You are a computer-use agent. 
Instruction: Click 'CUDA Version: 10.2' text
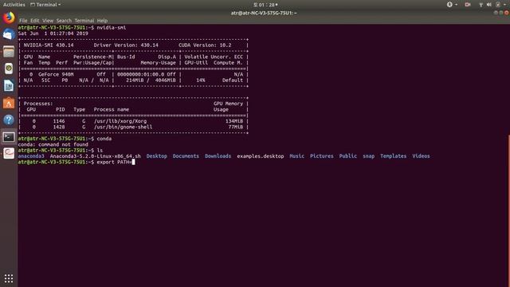[x=205, y=45]
